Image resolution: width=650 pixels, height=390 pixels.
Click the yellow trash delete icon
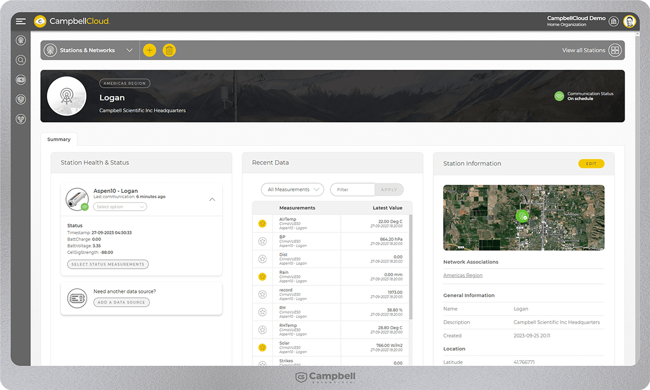tap(169, 50)
